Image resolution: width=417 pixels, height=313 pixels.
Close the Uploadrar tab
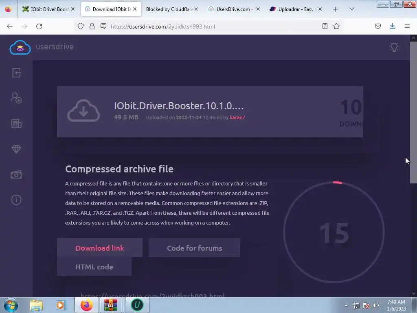(x=320, y=9)
